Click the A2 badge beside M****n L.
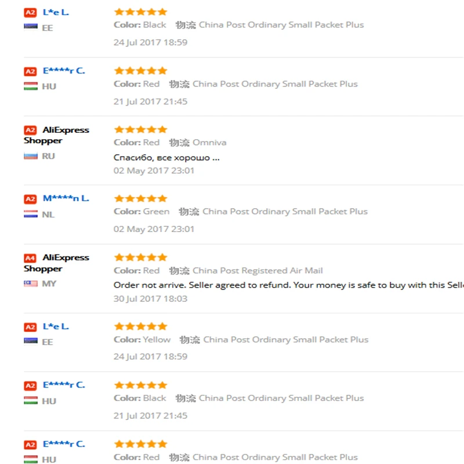The width and height of the screenshot is (464, 464). click(30, 199)
